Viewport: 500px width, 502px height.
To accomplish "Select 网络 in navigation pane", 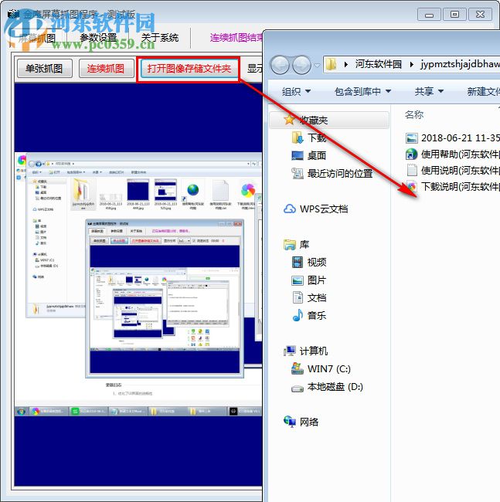I will [309, 422].
